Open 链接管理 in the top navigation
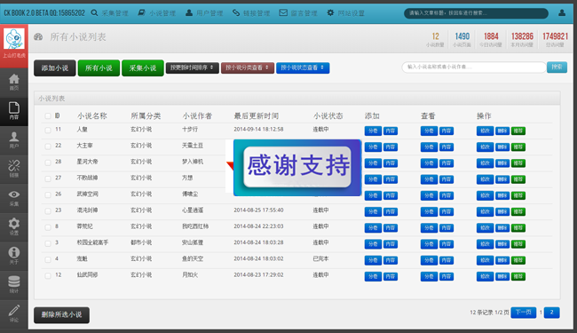Image resolution: width=577 pixels, height=333 pixels. tap(251, 13)
